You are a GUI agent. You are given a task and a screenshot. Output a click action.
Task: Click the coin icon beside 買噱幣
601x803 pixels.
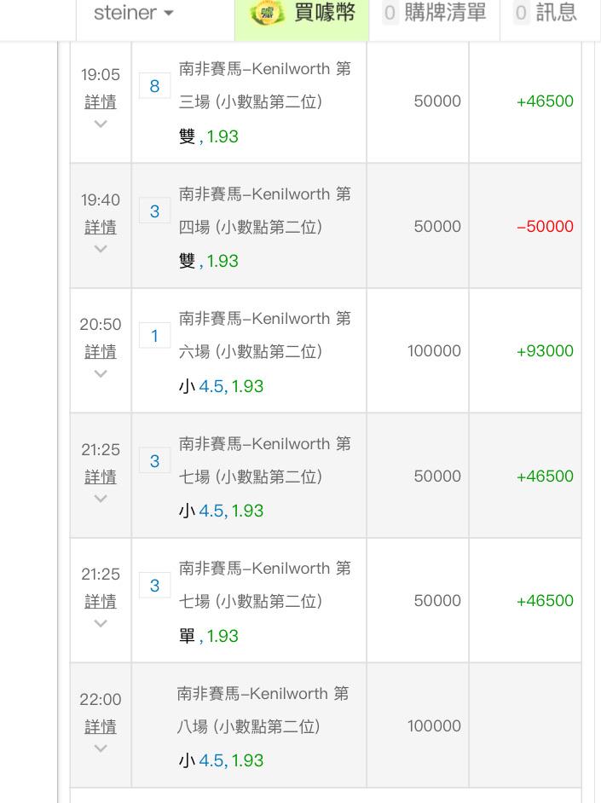(267, 13)
